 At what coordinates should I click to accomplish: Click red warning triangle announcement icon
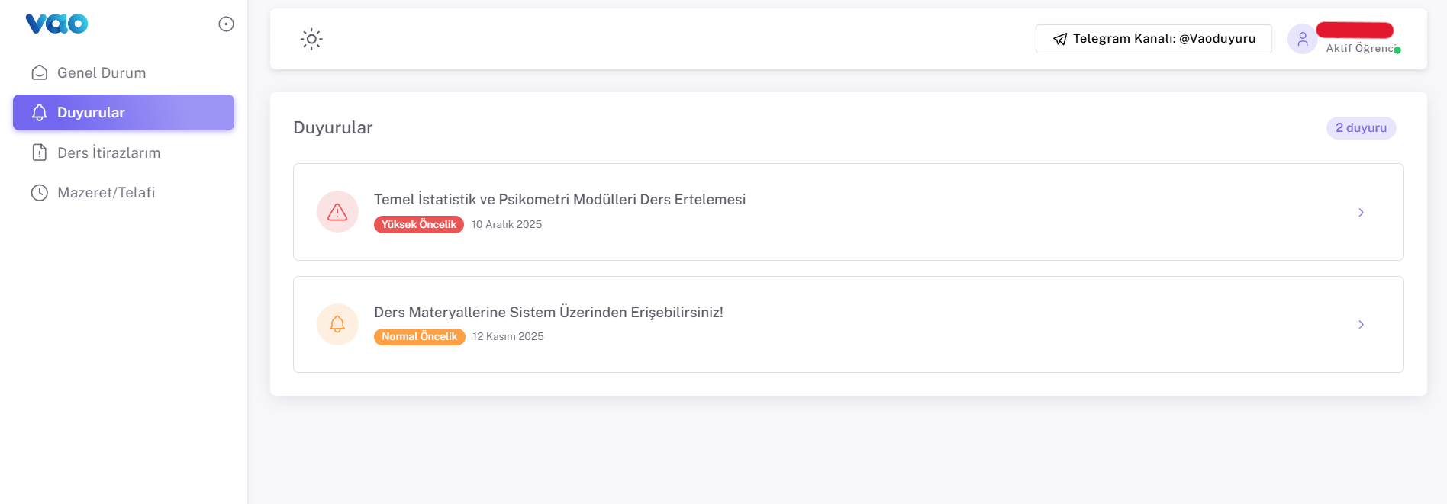[337, 212]
